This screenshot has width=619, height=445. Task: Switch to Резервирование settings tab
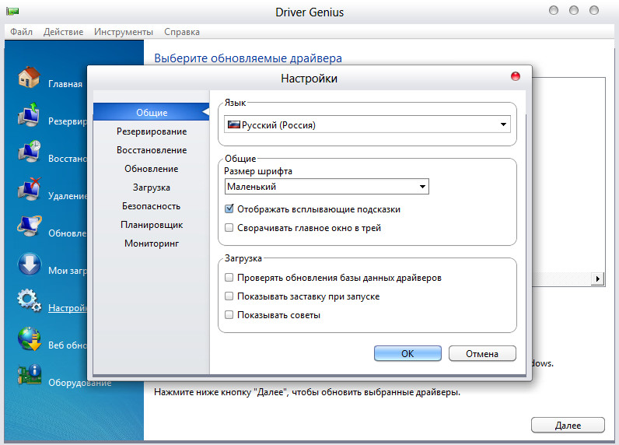point(152,131)
